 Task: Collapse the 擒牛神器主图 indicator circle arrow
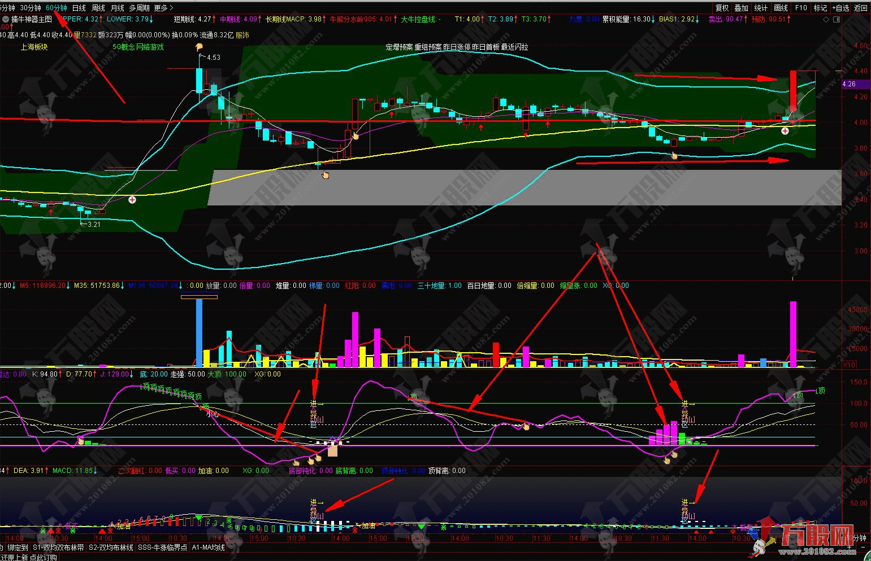(6, 19)
